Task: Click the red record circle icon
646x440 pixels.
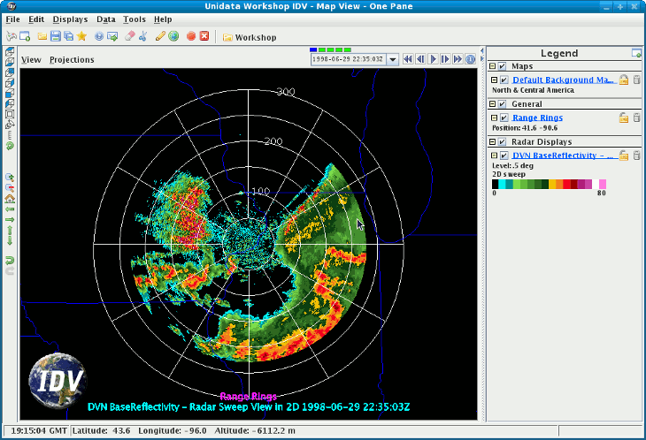Action: 191,36
